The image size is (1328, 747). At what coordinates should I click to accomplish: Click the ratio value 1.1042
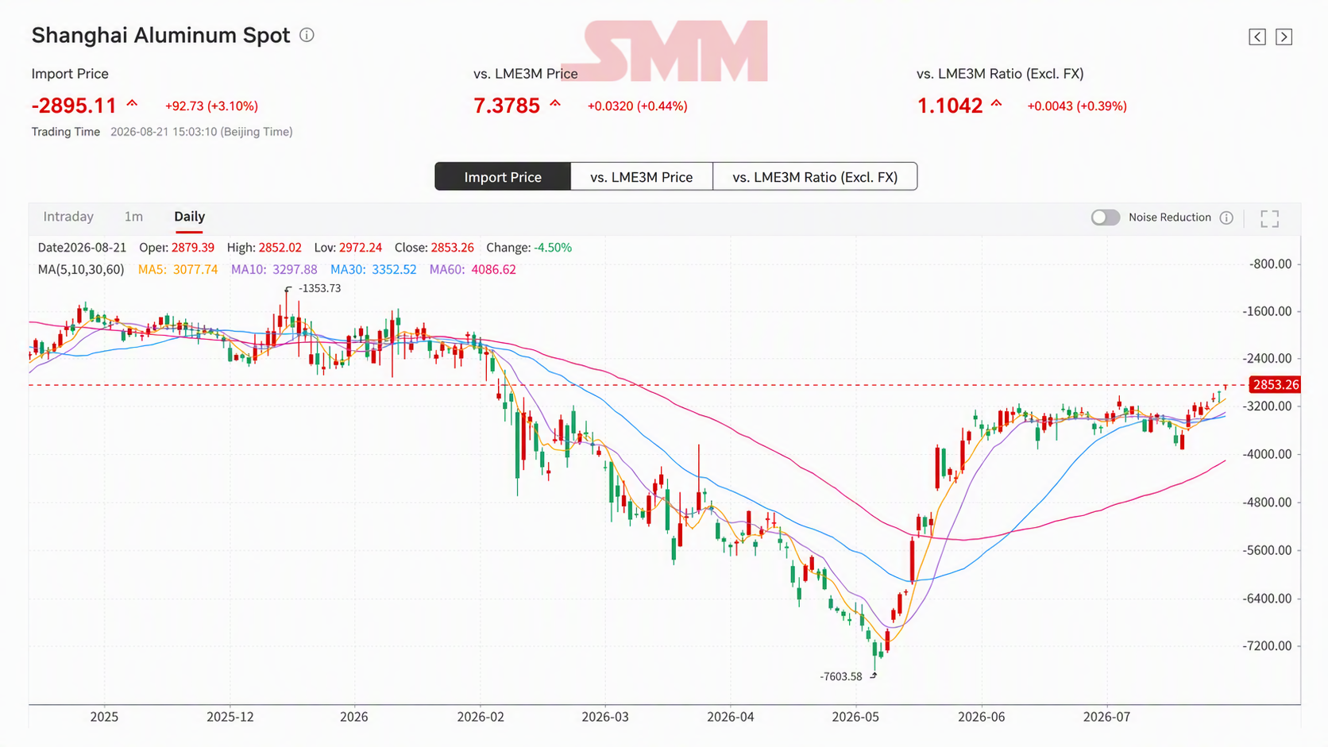point(950,106)
